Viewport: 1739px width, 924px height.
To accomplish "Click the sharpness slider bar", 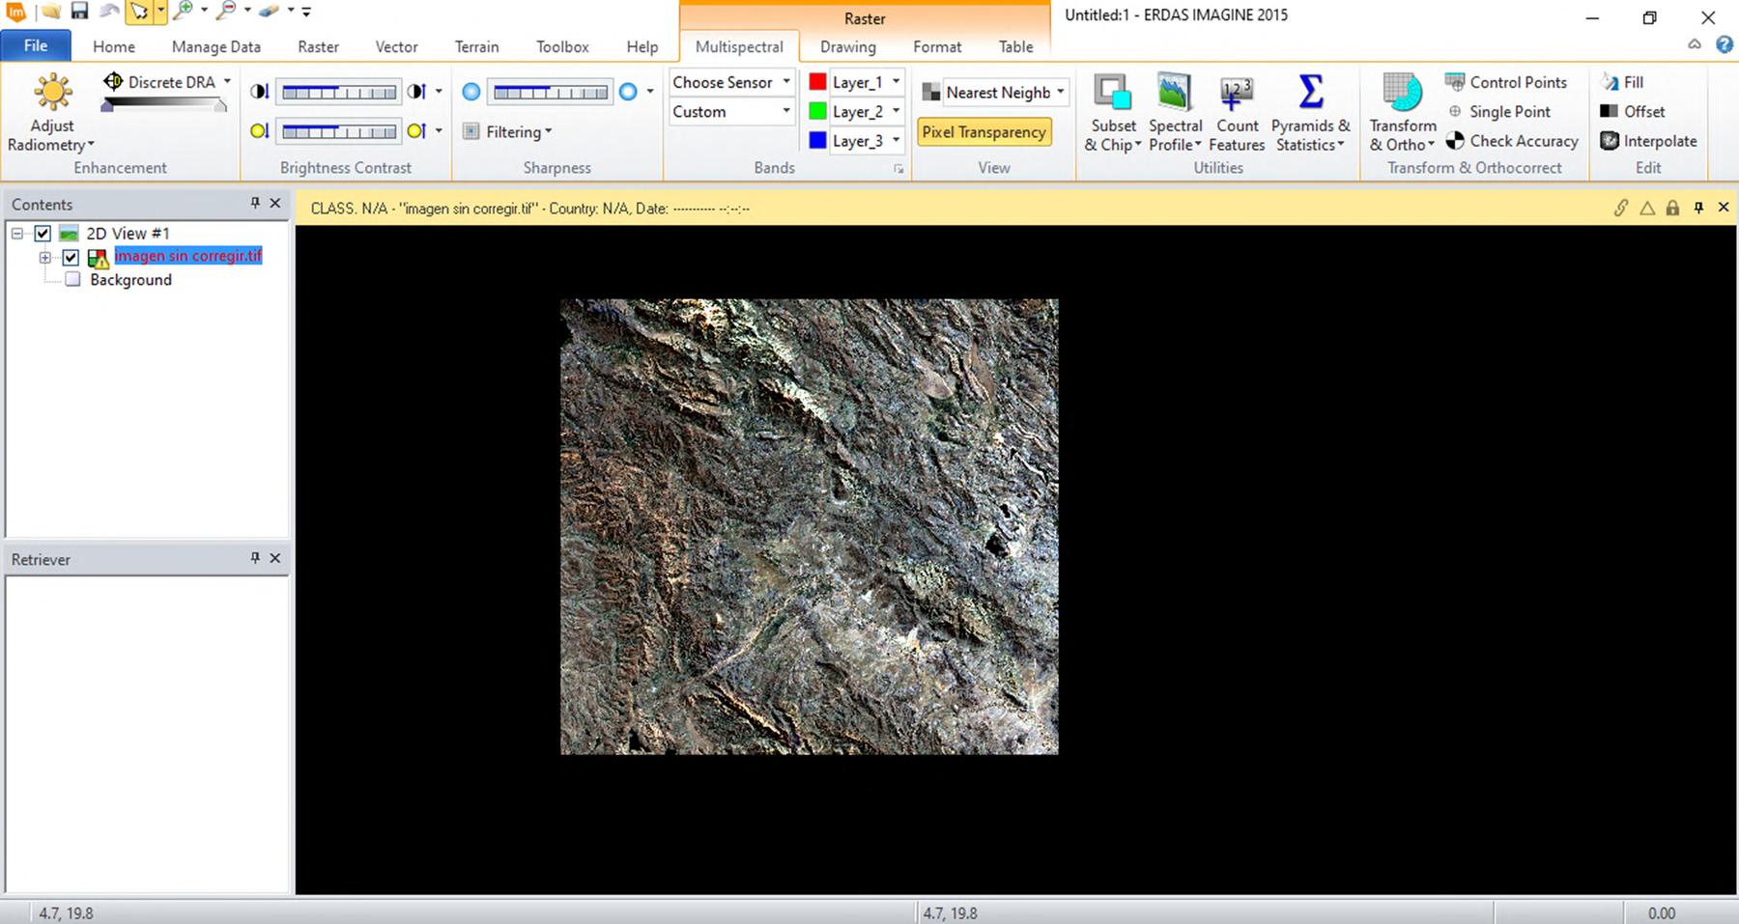I will 551,93.
